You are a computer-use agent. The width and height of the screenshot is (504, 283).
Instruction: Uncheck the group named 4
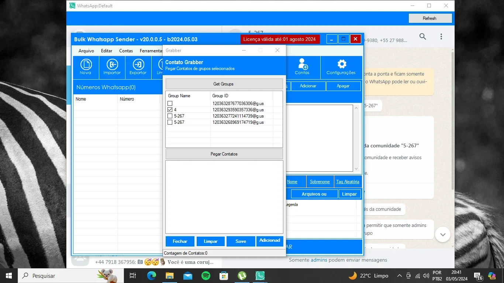coord(170,110)
